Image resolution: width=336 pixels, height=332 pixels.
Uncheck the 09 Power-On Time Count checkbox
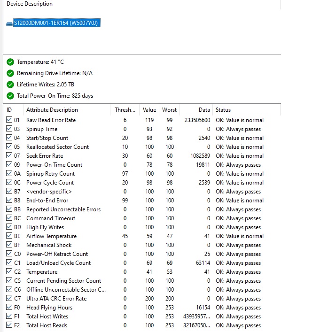point(9,164)
